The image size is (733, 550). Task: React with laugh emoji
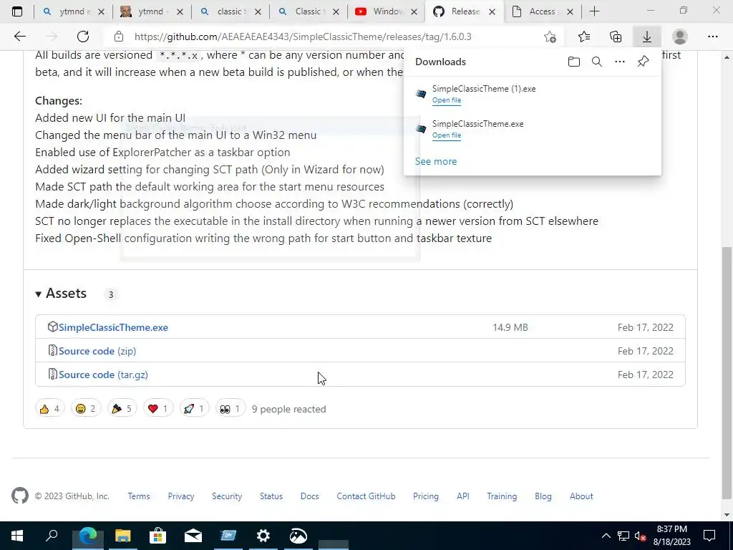pyautogui.click(x=86, y=409)
